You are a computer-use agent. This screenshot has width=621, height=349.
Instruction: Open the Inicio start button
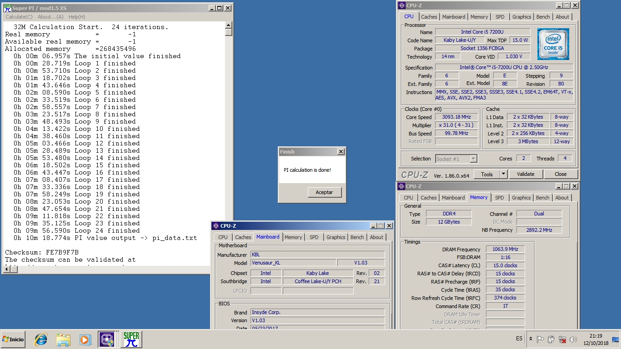pyautogui.click(x=13, y=339)
